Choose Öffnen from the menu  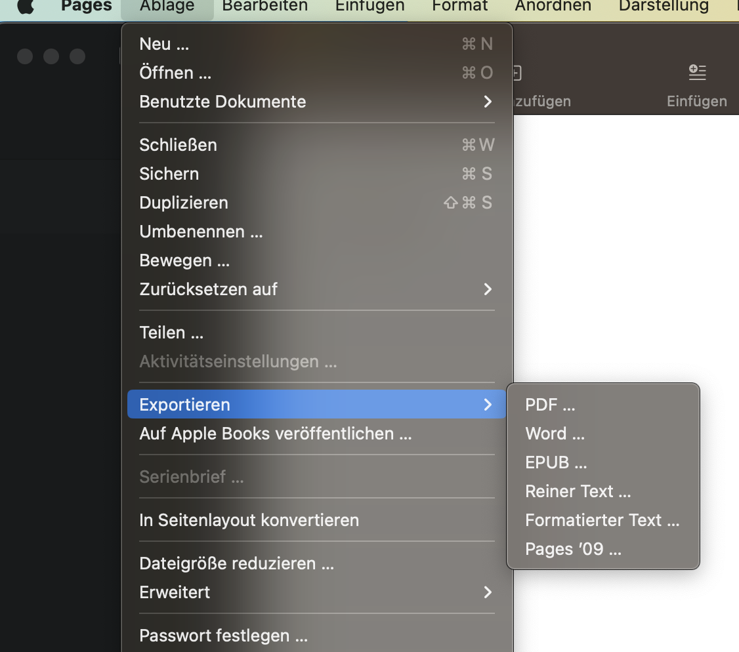[175, 73]
